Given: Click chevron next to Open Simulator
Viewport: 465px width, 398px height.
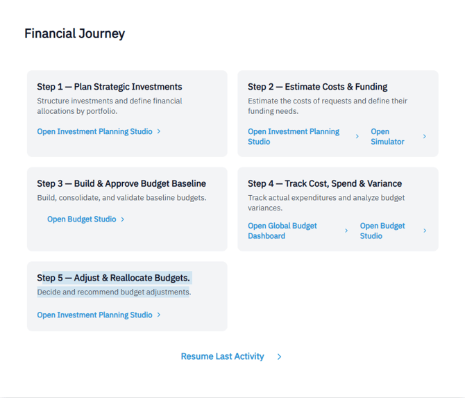Looking at the screenshot, I should point(425,137).
